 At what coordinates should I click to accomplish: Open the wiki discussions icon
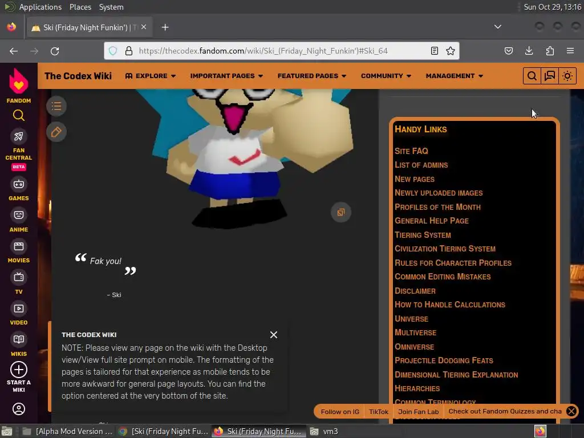[550, 76]
